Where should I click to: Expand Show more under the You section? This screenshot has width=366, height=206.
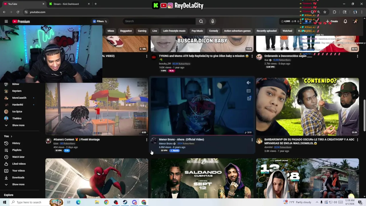click(x=18, y=184)
